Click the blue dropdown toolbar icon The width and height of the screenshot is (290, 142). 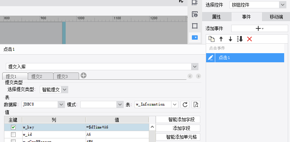[x=195, y=38]
